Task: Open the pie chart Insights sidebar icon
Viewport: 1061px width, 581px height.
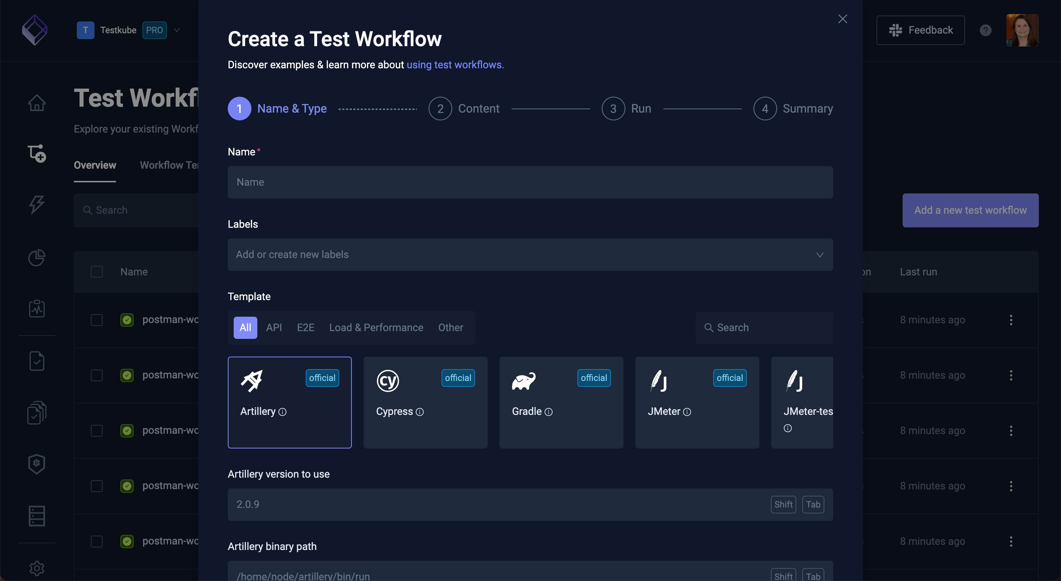Action: coord(37,258)
